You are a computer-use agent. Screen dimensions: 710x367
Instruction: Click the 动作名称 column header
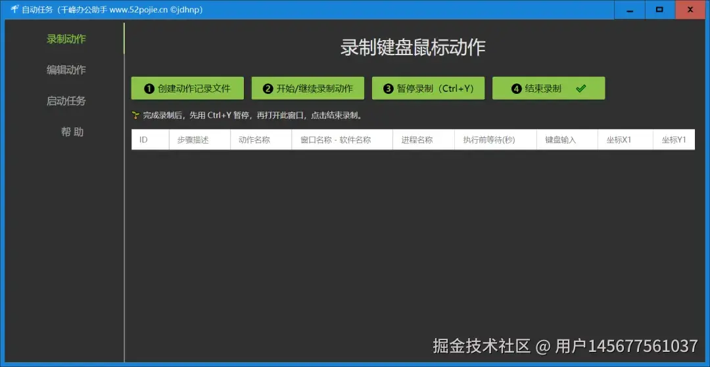[x=261, y=140]
